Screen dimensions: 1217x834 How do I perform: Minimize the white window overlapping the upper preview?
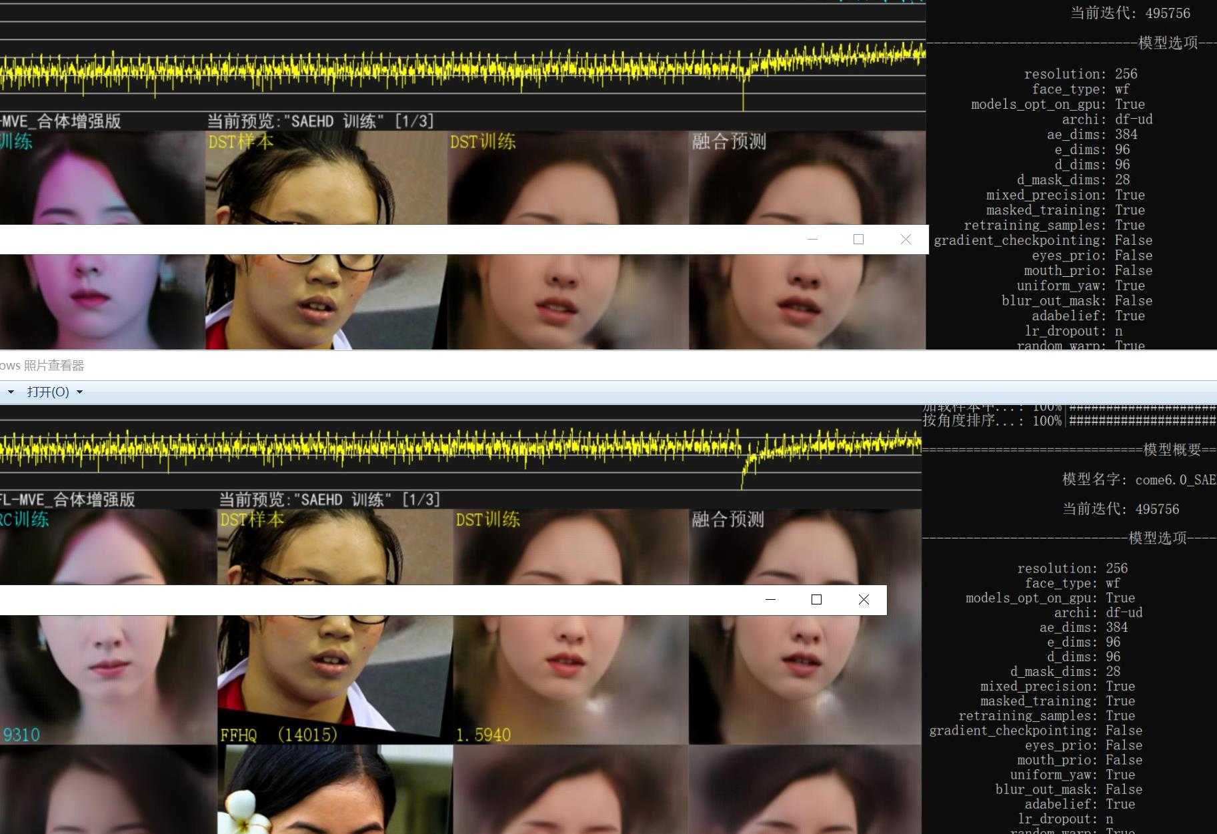[812, 239]
